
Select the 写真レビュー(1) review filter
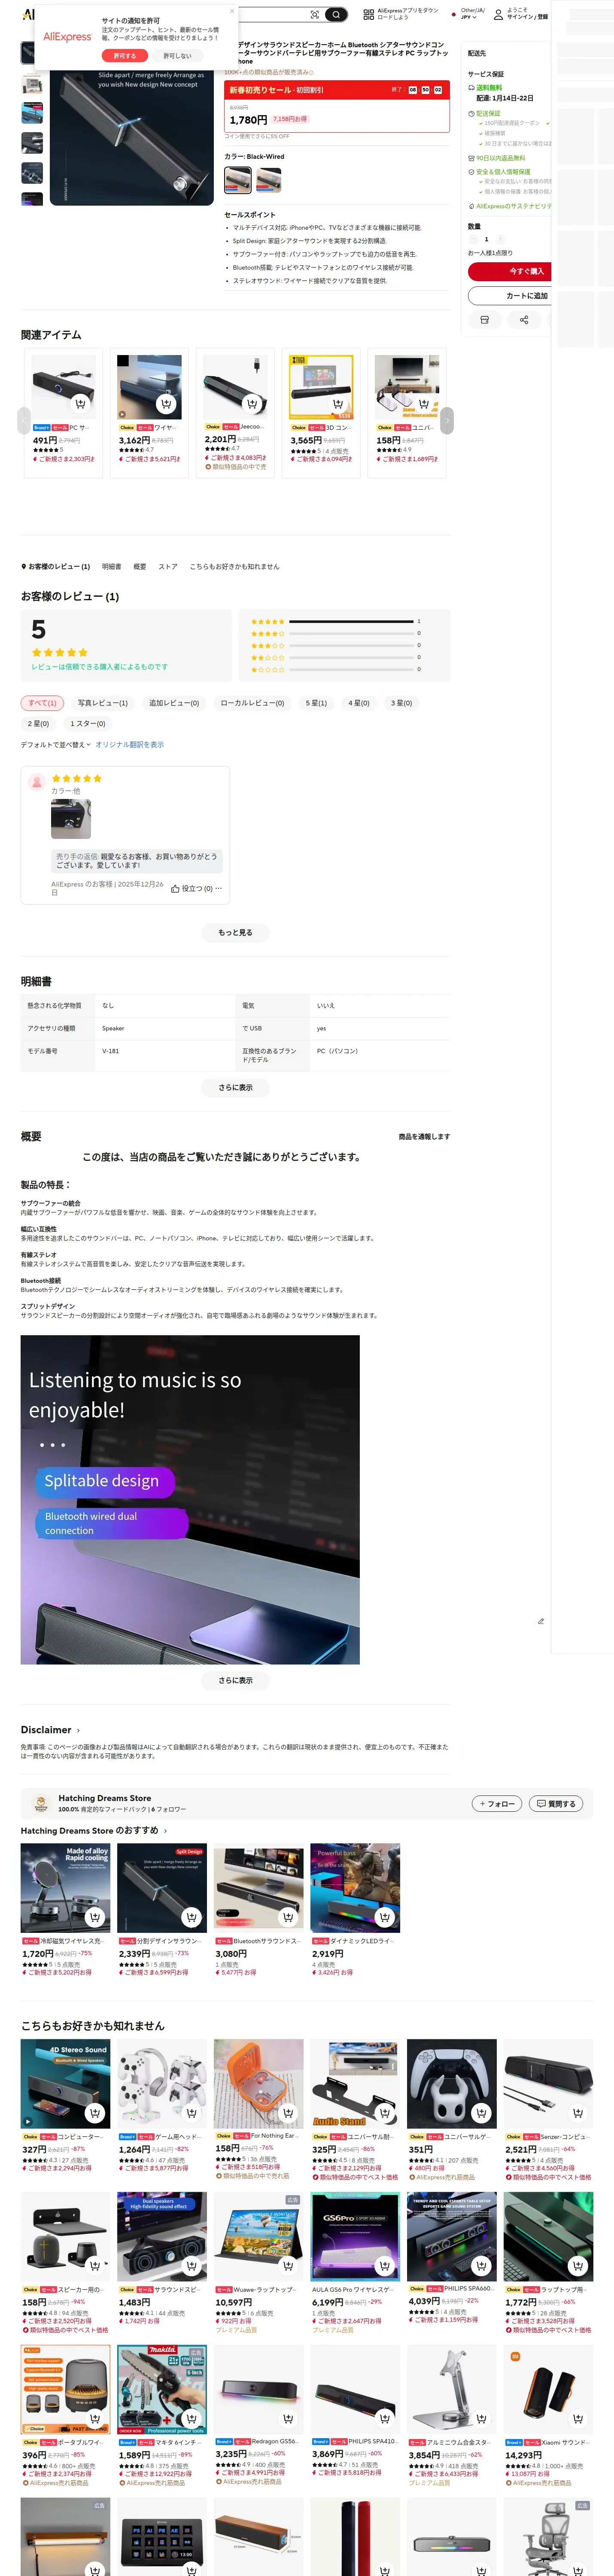pos(103,703)
